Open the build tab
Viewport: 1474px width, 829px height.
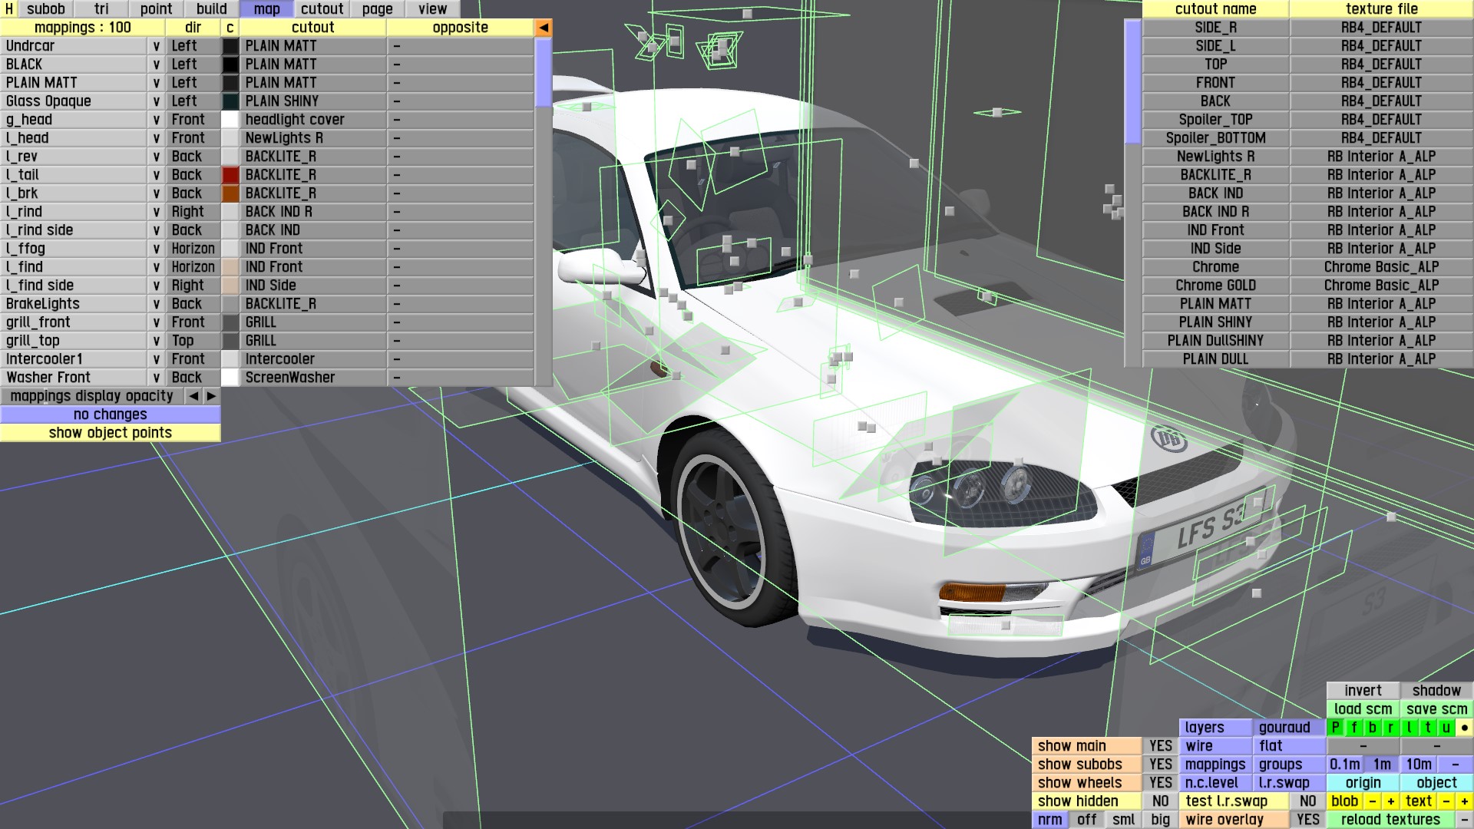[x=211, y=9]
